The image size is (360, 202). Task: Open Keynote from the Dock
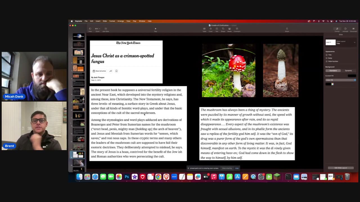(222, 177)
